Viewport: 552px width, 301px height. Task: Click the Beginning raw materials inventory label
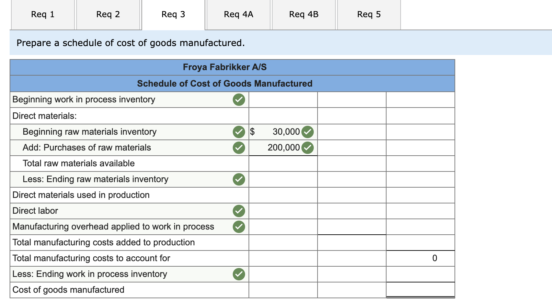click(x=90, y=132)
